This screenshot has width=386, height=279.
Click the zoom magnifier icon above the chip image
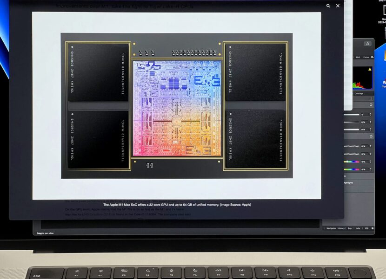327,6
